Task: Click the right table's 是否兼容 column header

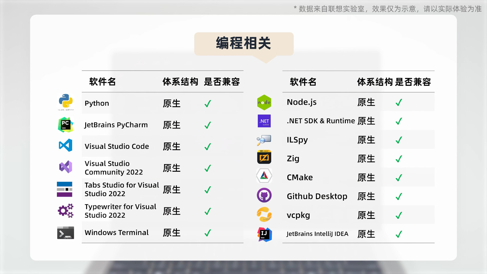Action: coord(413,82)
